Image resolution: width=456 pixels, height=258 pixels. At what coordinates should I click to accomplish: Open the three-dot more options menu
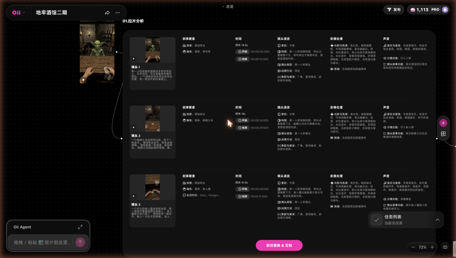coord(117,13)
